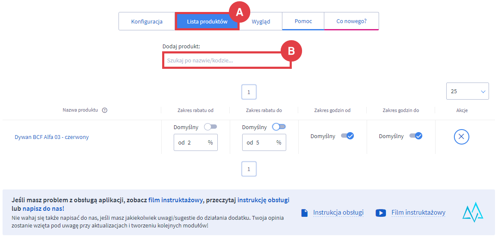
Task: Remove product with the X action icon
Action: point(462,137)
